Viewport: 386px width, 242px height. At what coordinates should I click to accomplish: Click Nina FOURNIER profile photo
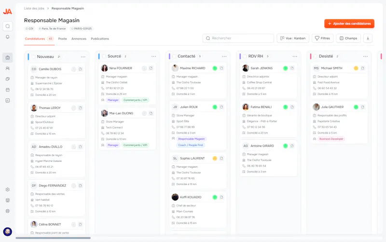[105, 68]
